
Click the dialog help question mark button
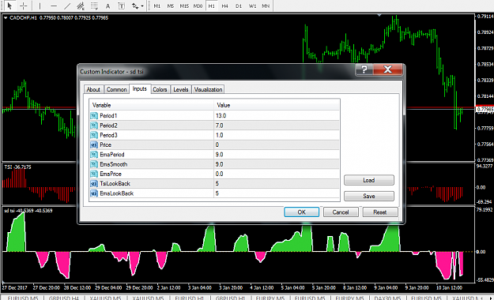click(364, 69)
